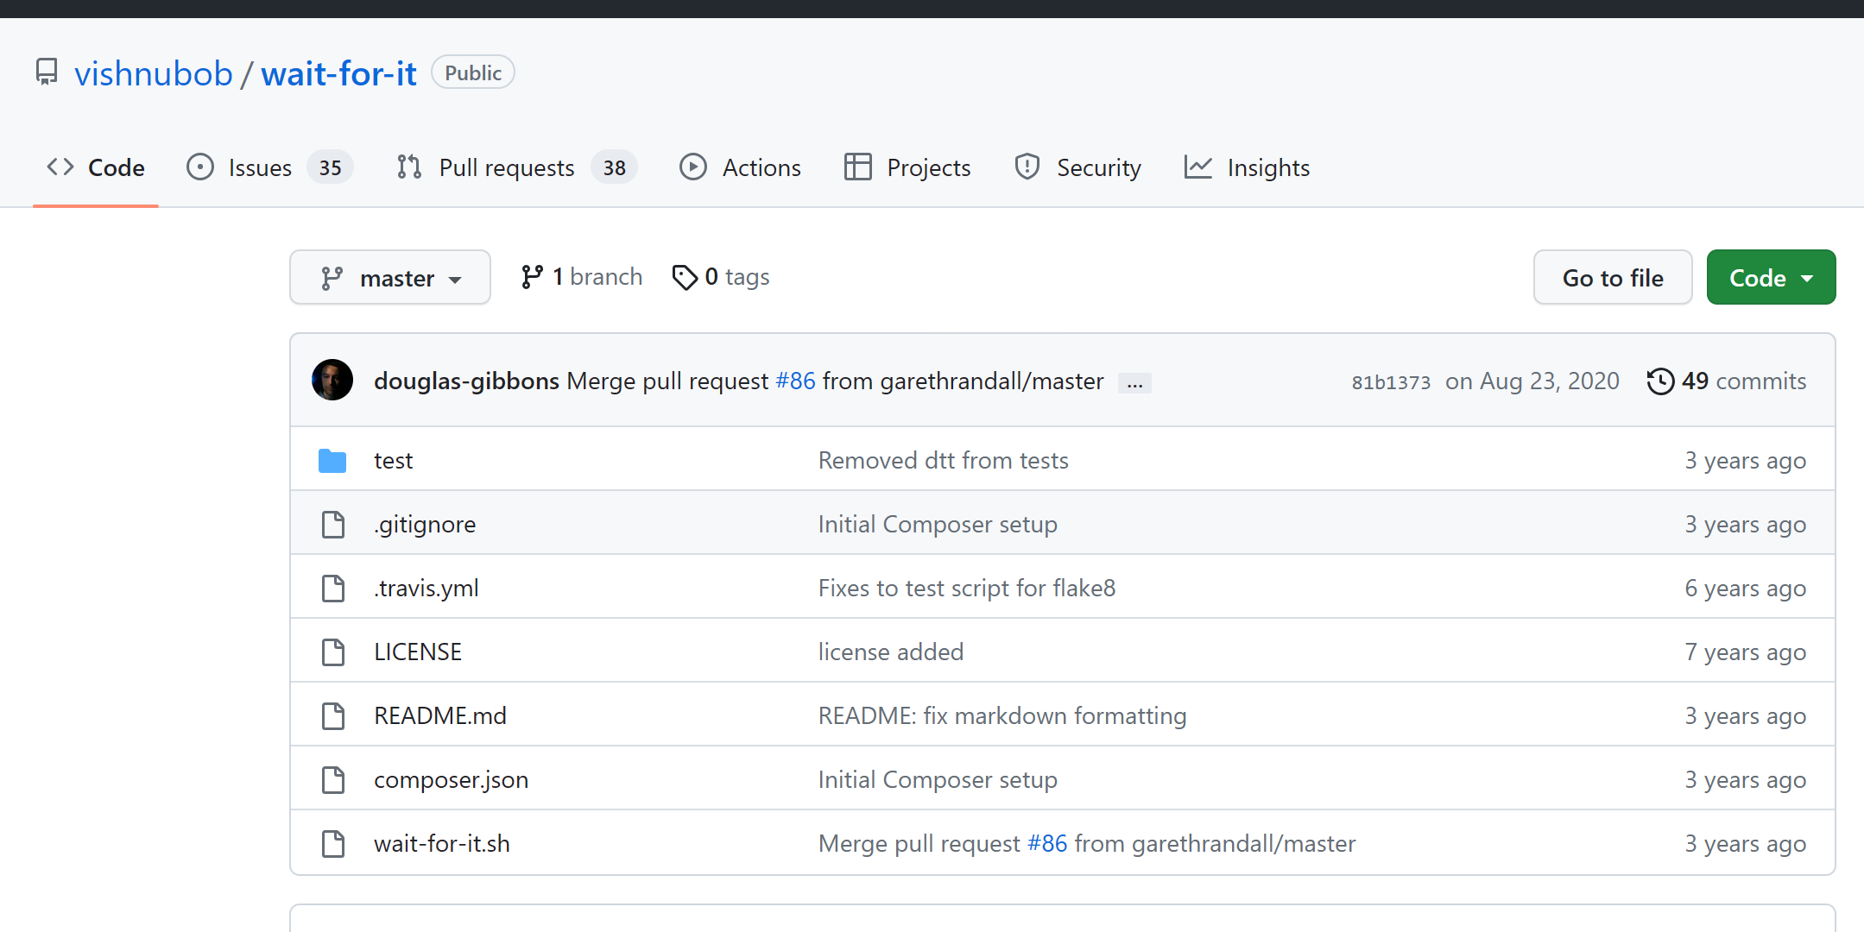Switch to the Projects tab

coord(907,167)
